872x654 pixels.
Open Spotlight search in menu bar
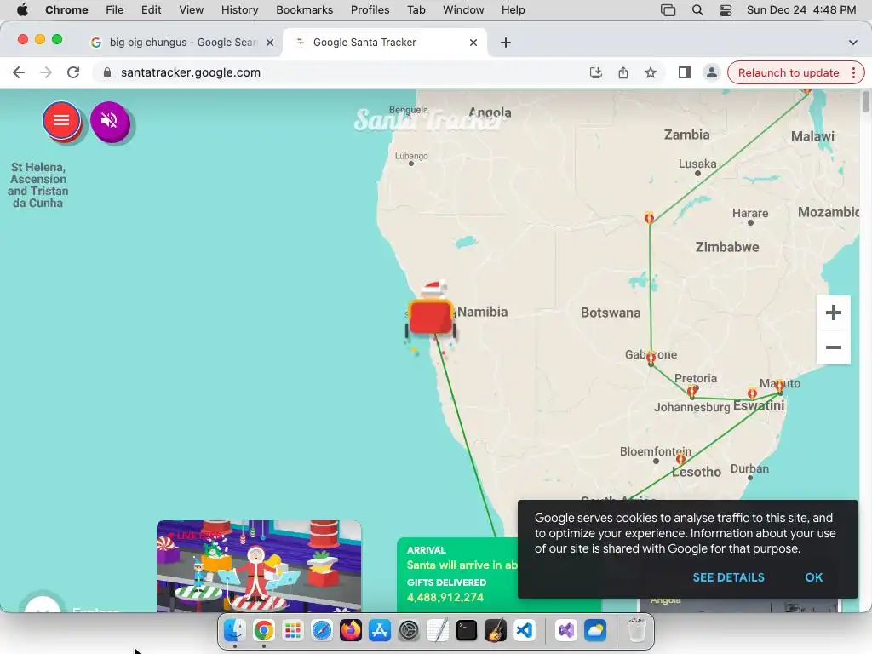coord(697,9)
